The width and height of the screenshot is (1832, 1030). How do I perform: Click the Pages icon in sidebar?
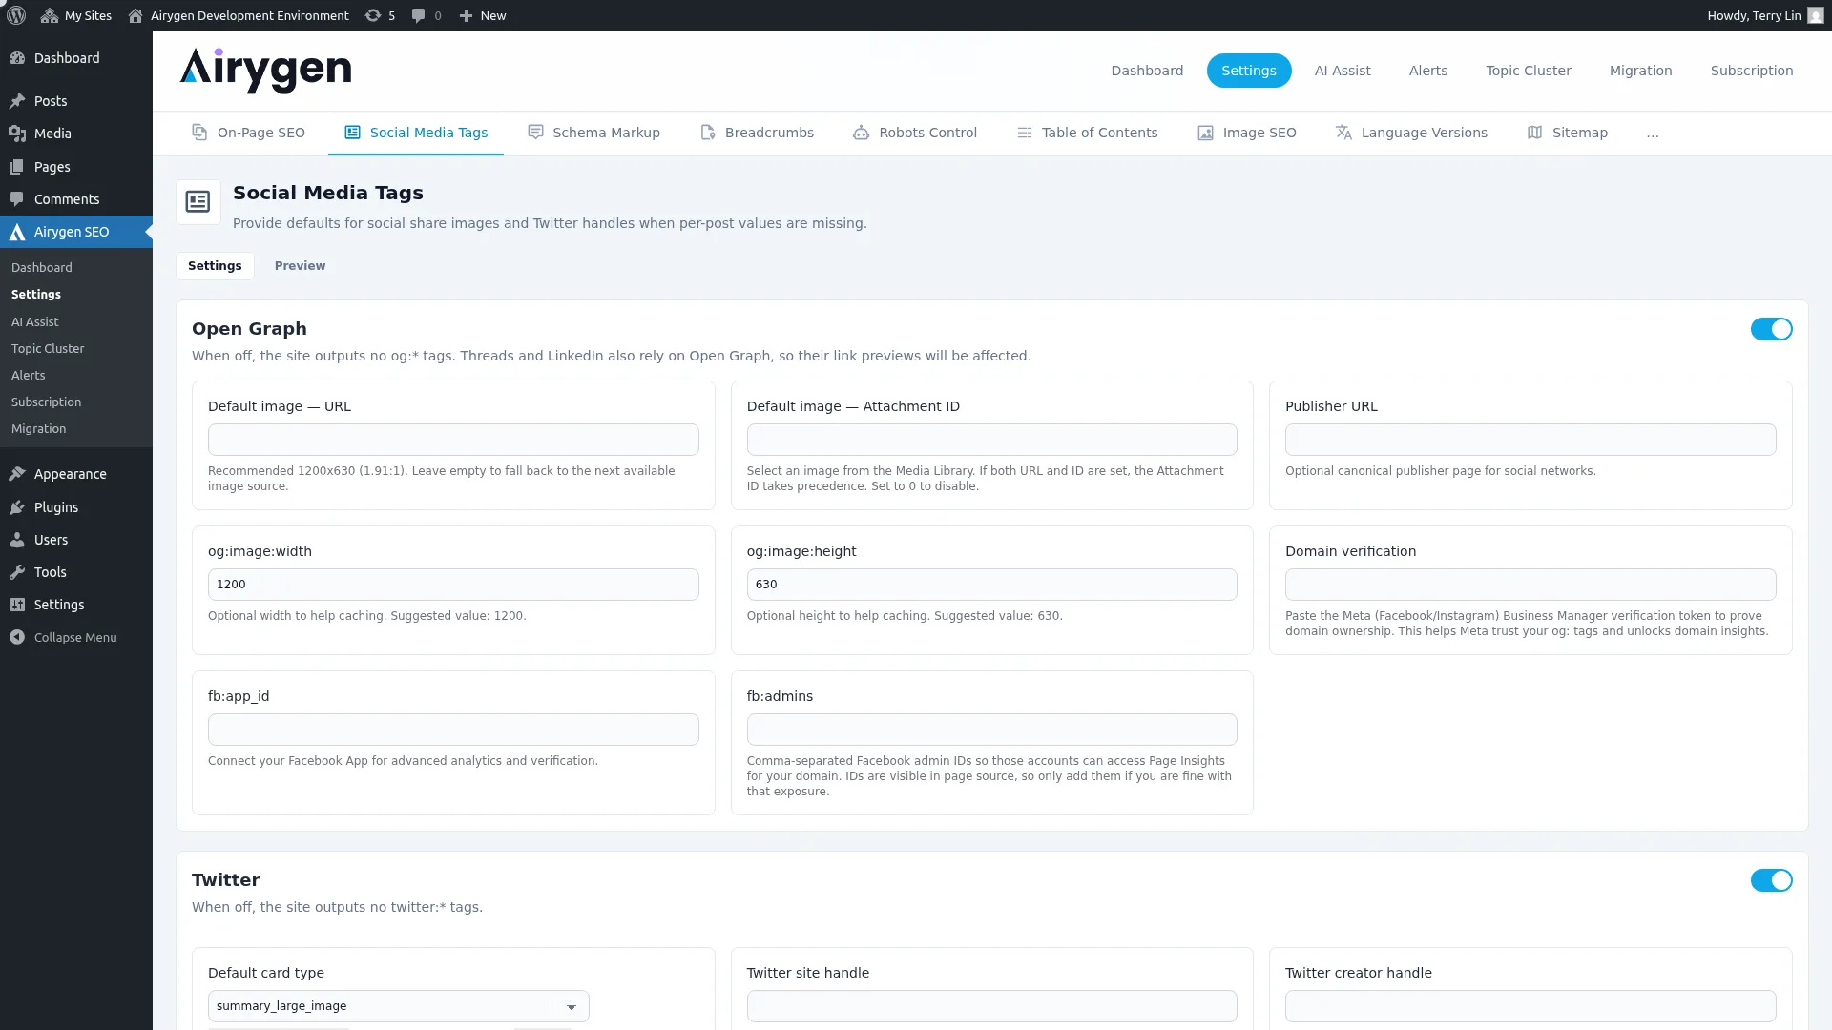click(x=17, y=167)
